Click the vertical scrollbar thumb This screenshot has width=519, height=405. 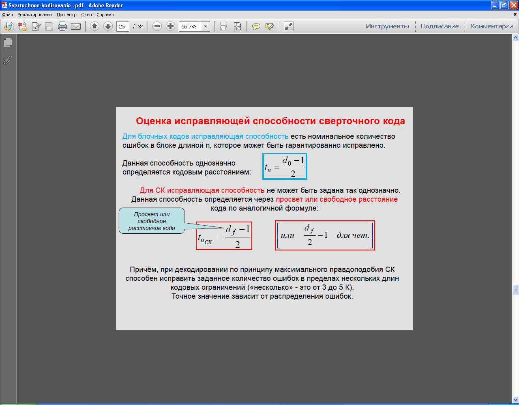(516, 290)
